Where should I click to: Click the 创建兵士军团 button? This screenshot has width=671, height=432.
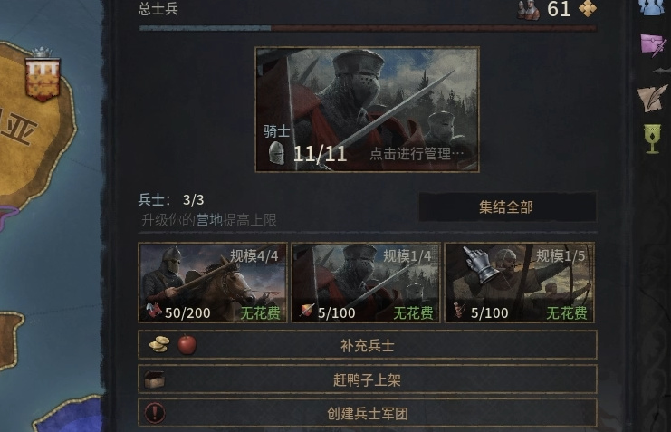(367, 413)
